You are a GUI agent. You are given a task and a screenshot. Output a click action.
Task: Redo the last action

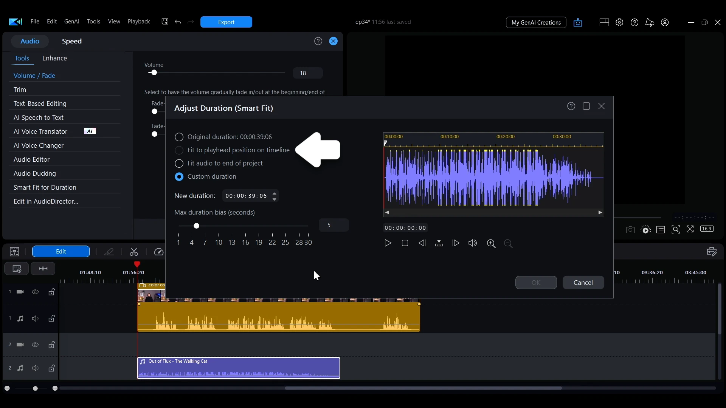(x=191, y=22)
